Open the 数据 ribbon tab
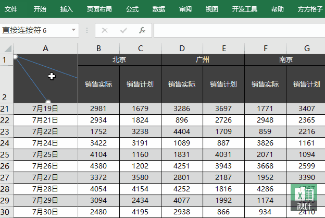 pos(159,9)
